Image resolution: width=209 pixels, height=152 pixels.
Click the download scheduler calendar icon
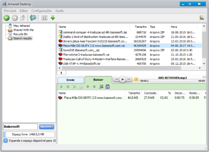click(108, 87)
